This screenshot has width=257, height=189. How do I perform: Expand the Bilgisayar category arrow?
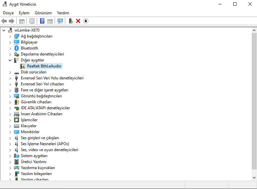[x=10, y=43]
